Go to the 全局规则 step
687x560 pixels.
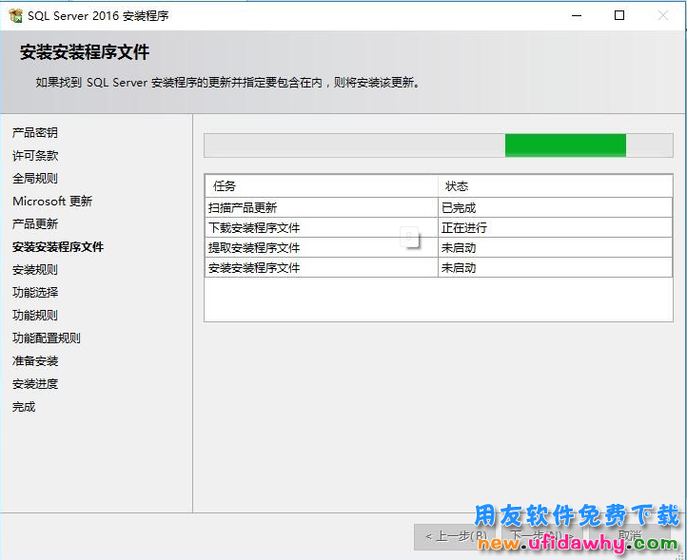[x=35, y=179]
